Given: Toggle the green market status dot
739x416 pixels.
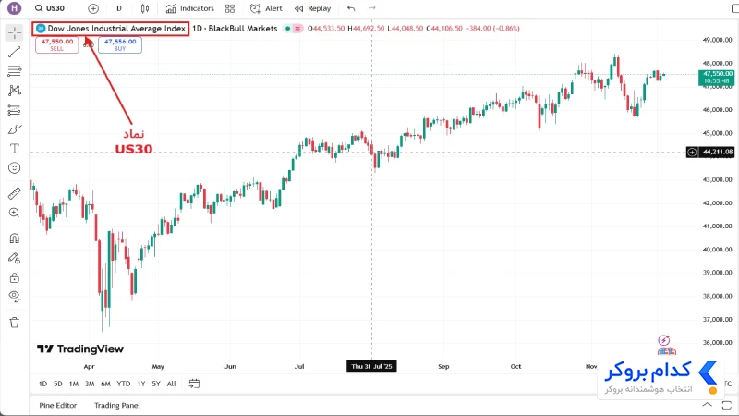Looking at the screenshot, I should [287, 29].
